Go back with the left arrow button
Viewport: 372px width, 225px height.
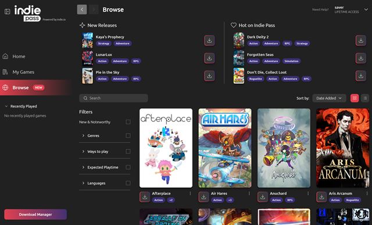tap(82, 9)
